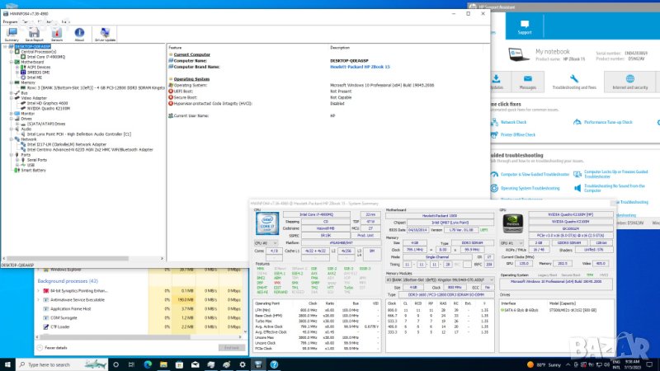660x371 pixels.
Task: Open the Sensors toolbar icon
Action: pos(57,31)
